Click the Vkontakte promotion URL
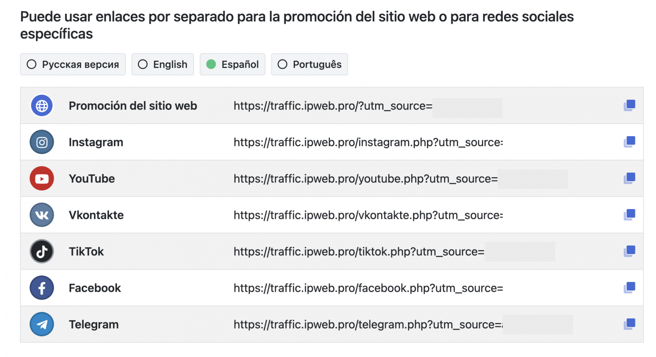This screenshot has width=656, height=357. click(x=368, y=215)
